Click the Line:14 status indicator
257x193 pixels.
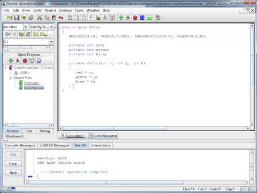click(x=188, y=189)
